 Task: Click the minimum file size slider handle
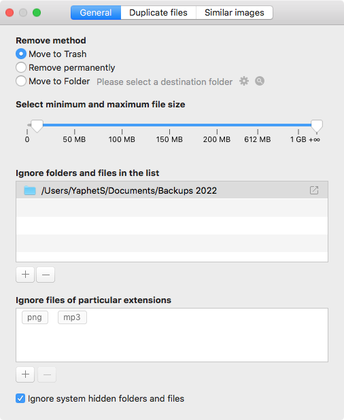pyautogui.click(x=37, y=126)
